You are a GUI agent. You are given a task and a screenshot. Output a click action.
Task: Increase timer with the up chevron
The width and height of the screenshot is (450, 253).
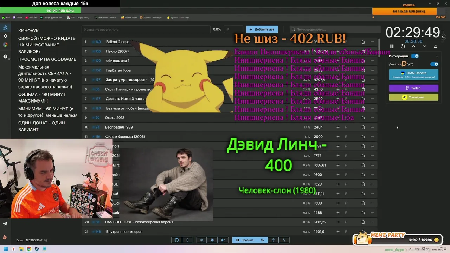pyautogui.click(x=414, y=46)
